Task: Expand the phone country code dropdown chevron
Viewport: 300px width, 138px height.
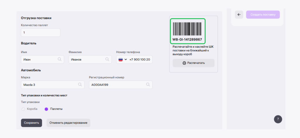Action: tap(126, 60)
